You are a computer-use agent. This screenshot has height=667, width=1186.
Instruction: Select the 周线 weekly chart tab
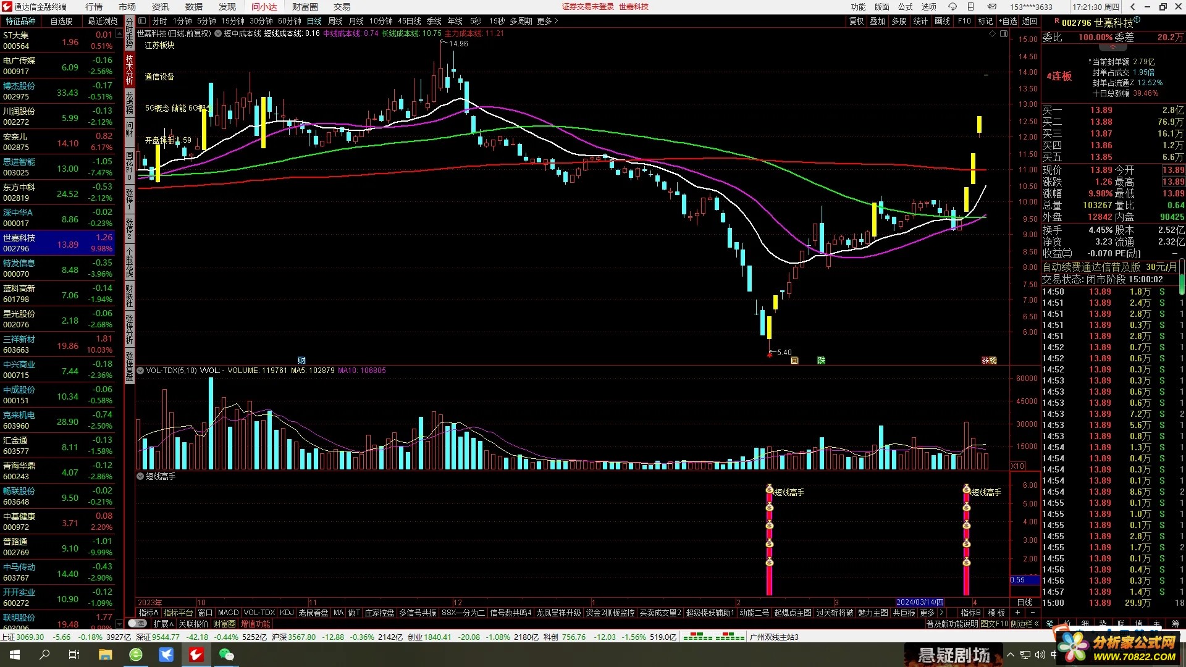tap(335, 21)
